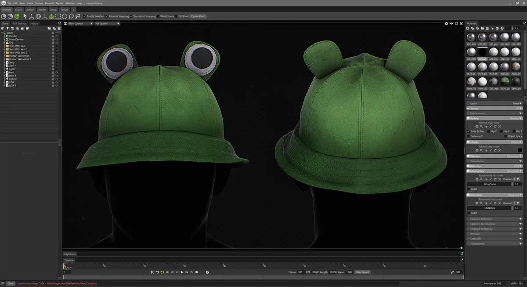Screen dimensions: 527x287
Task: Enable the Edit Pivot checkbox
Action: (176, 16)
